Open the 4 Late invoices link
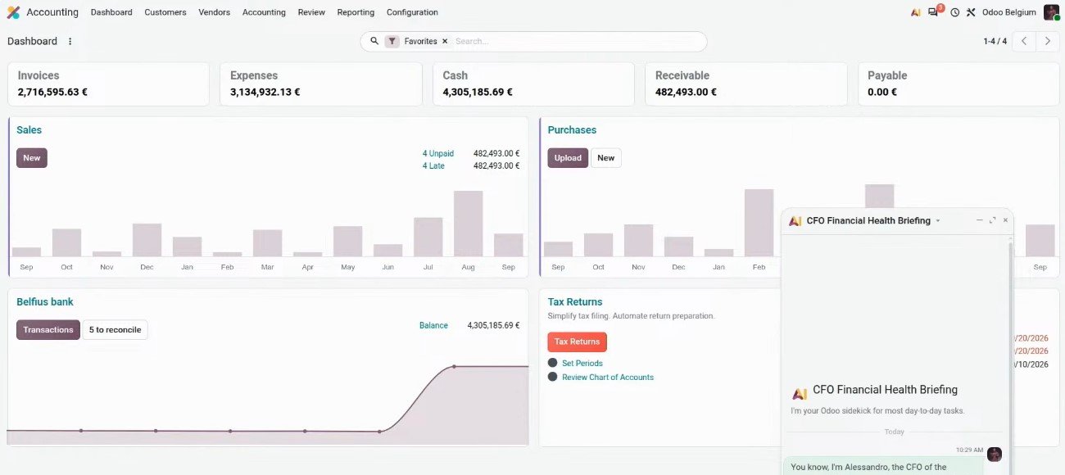Viewport: 1065px width, 475px height. coord(433,165)
